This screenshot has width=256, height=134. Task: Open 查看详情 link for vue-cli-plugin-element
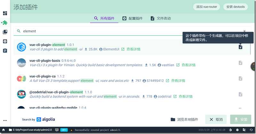133,49
